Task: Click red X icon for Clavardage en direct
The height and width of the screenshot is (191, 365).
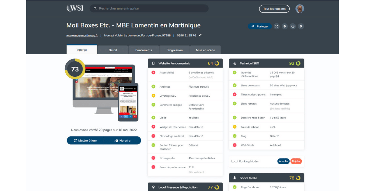Action: click(x=153, y=136)
